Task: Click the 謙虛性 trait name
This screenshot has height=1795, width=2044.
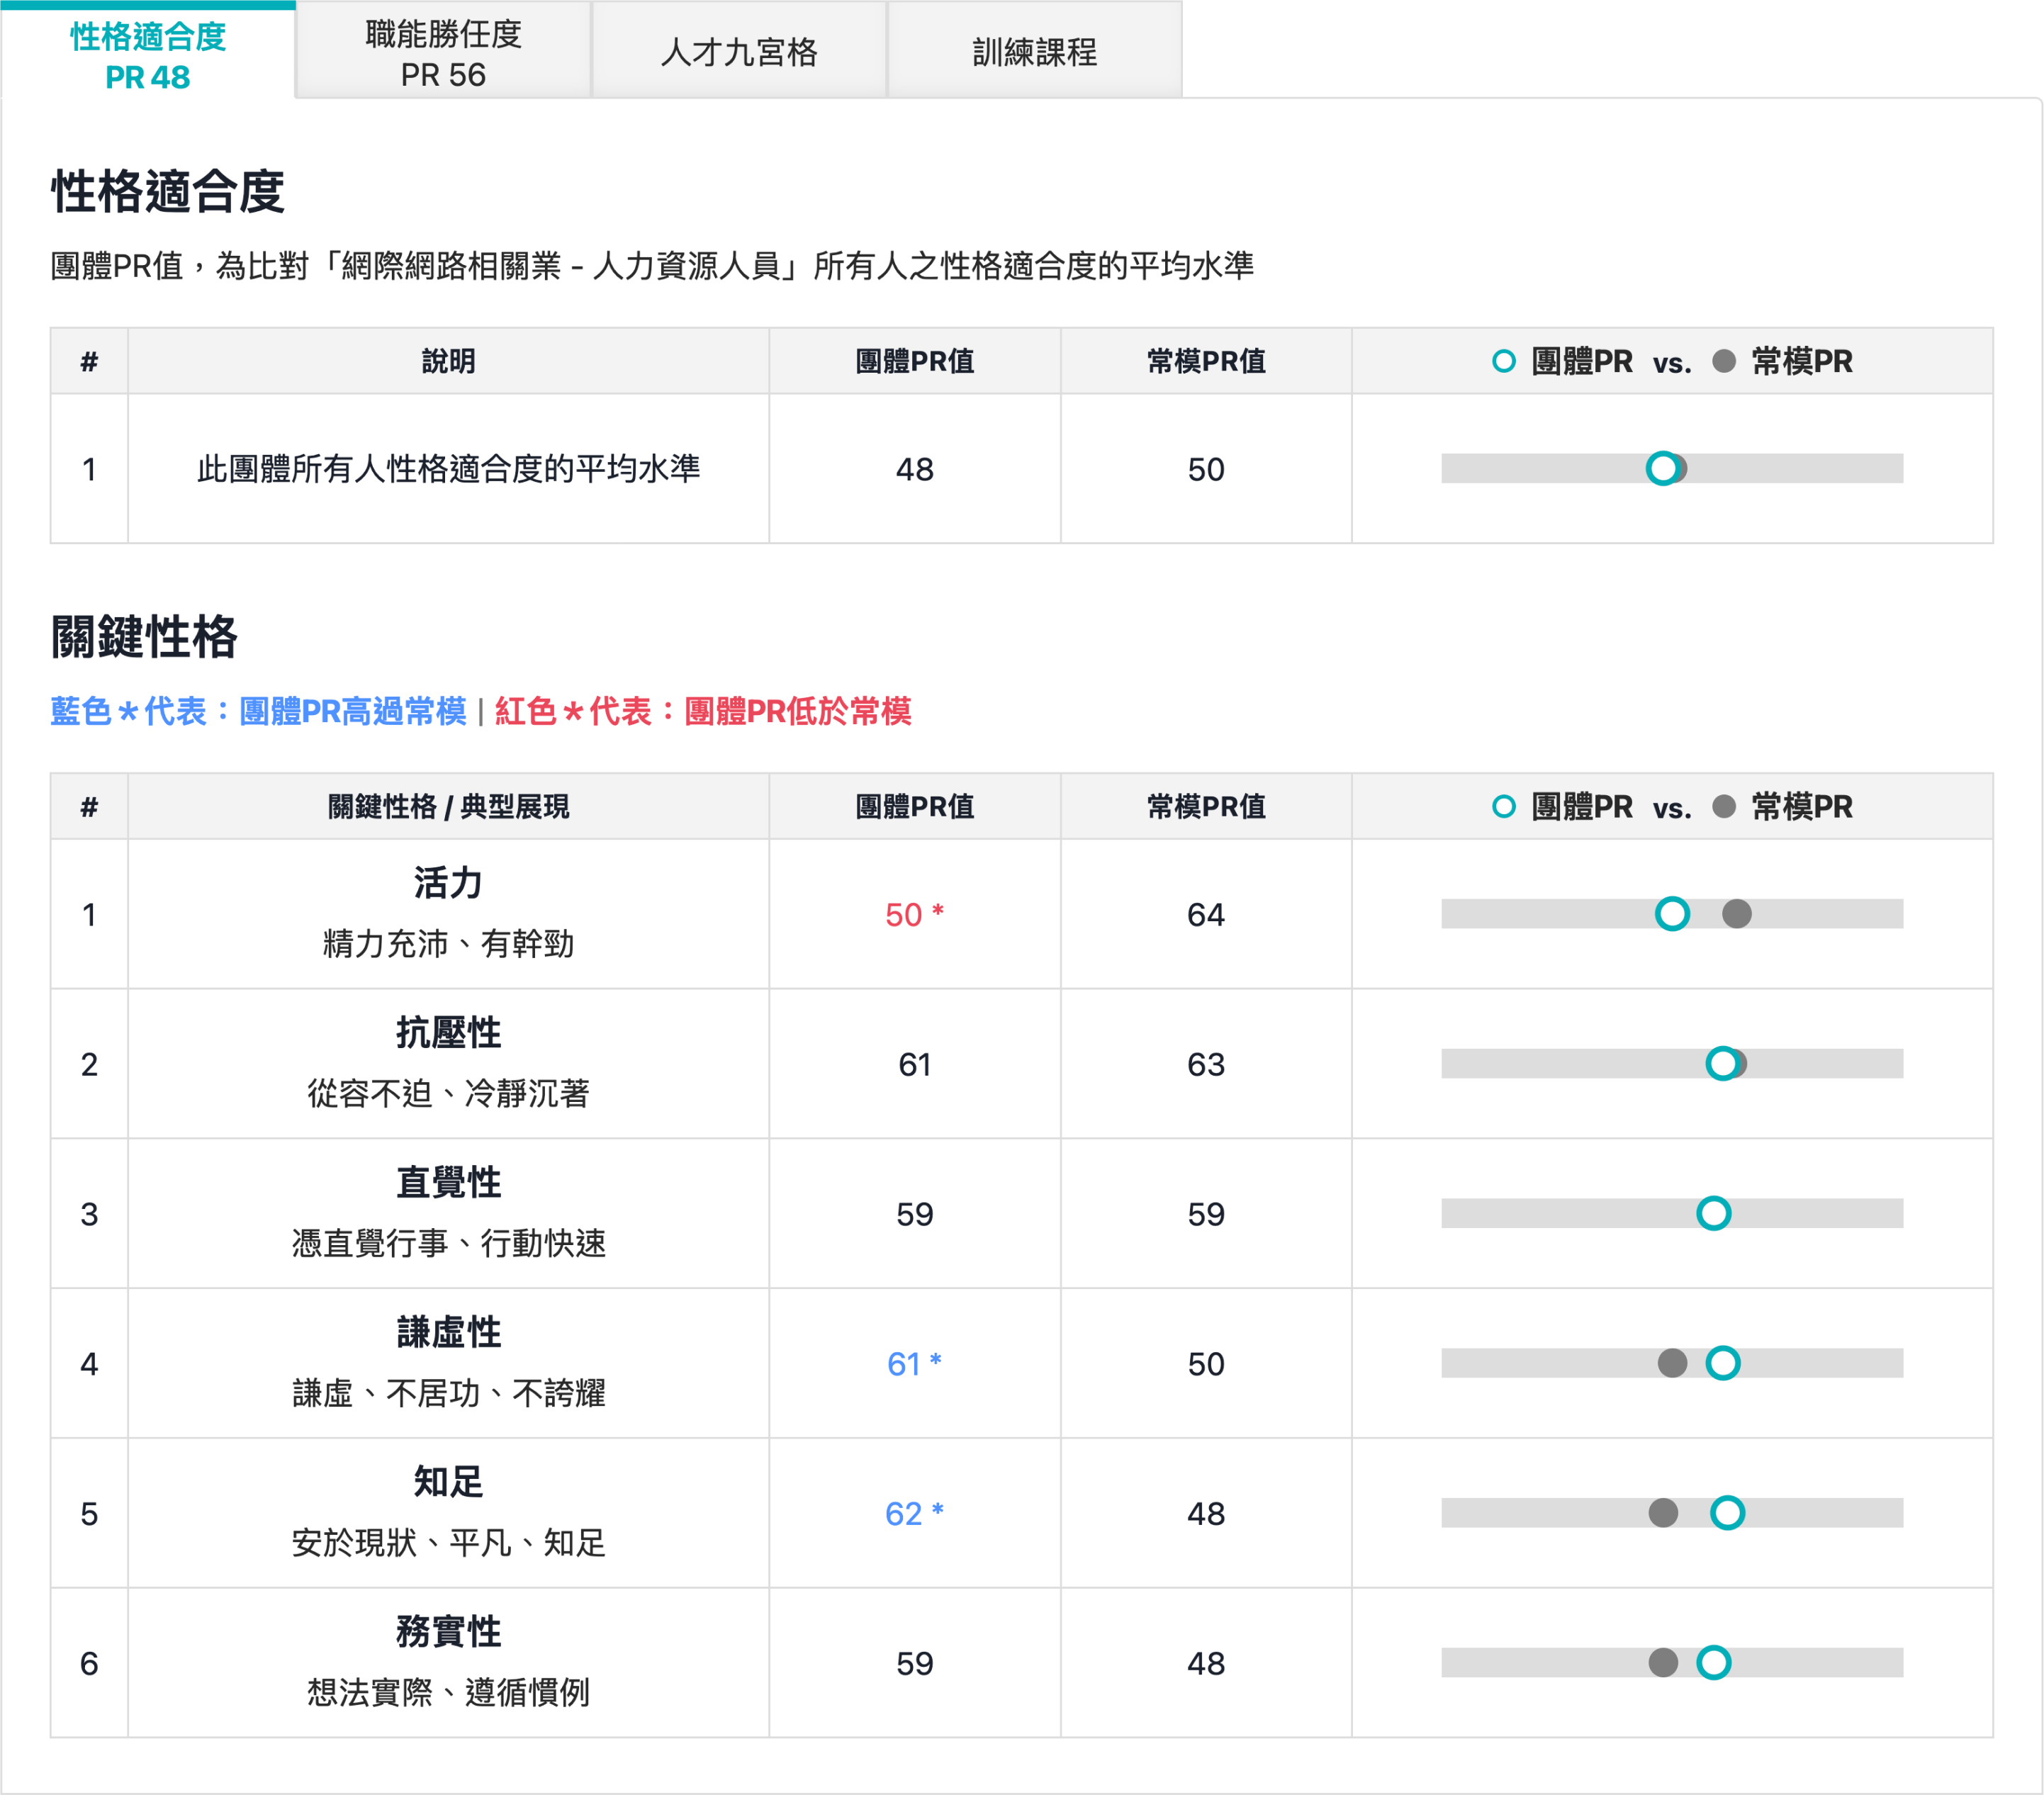Action: (x=448, y=1333)
